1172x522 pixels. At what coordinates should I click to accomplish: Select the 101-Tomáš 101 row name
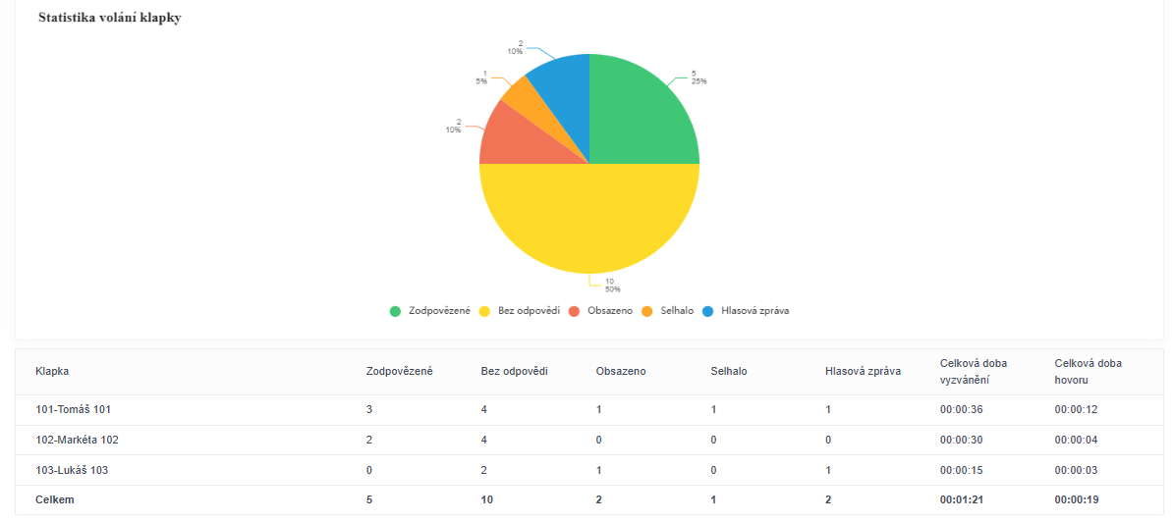74,409
